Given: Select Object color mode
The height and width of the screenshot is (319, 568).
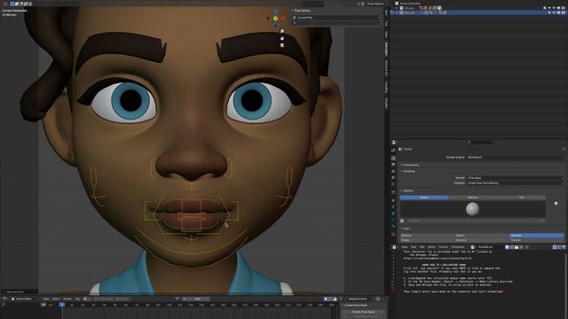Looking at the screenshot, I should (x=482, y=236).
